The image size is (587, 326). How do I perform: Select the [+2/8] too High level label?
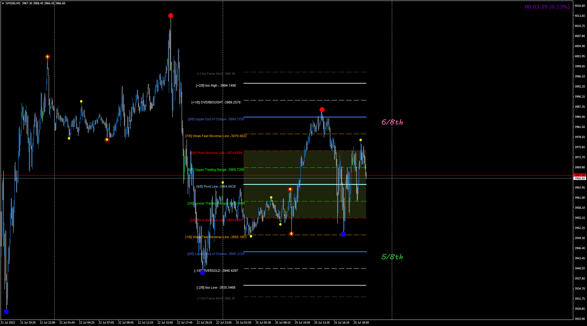pyautogui.click(x=216, y=86)
